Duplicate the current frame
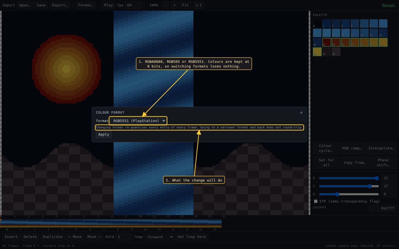Screen dimensions: 399x249 [x=53, y=237]
